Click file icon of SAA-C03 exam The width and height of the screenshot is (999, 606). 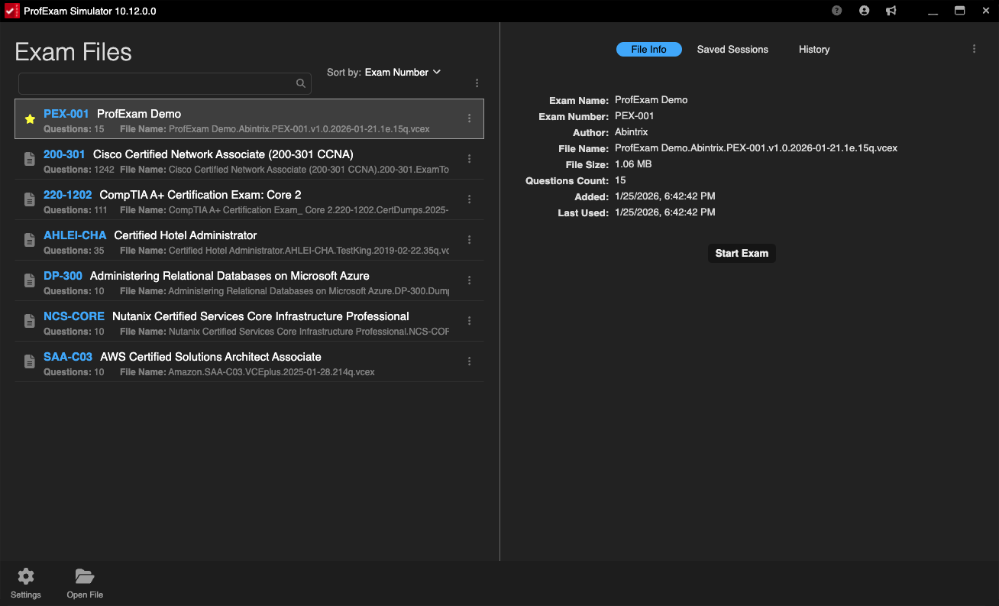30,361
